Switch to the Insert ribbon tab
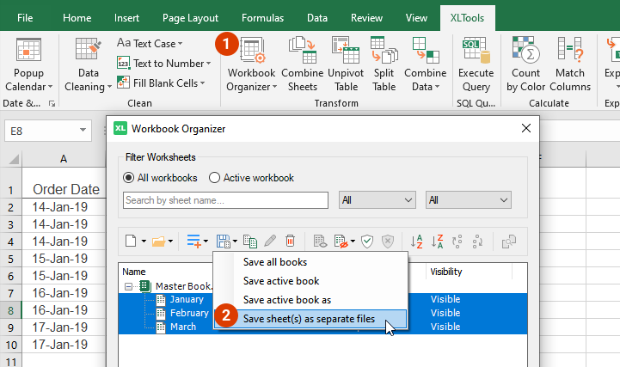The height and width of the screenshot is (367, 620). point(126,18)
